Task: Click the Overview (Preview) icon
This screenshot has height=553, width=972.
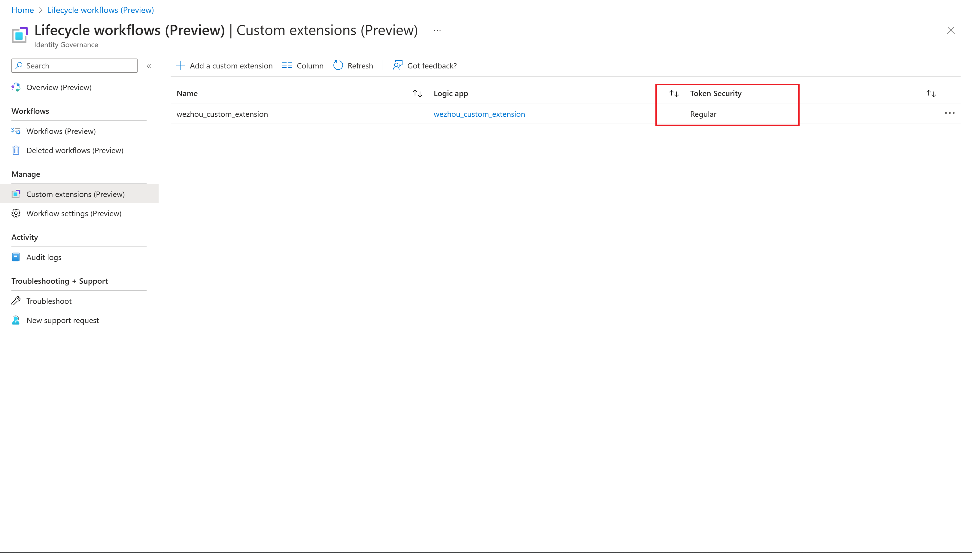Action: click(17, 87)
